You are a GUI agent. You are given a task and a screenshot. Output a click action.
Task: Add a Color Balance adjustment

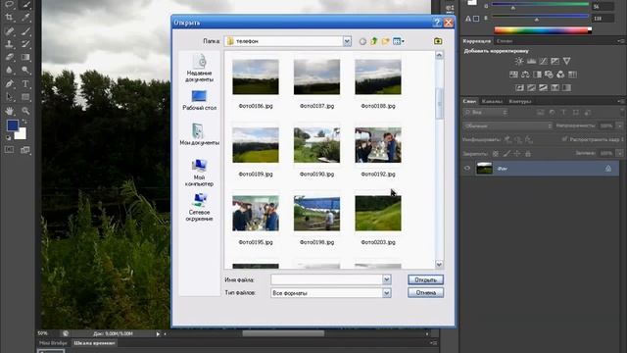pyautogui.click(x=525, y=75)
